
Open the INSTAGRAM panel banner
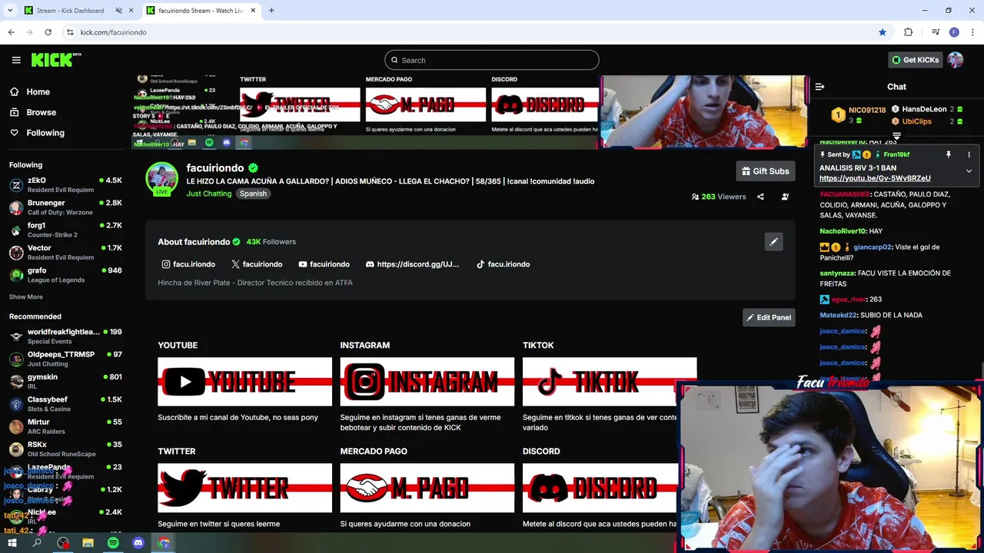427,382
